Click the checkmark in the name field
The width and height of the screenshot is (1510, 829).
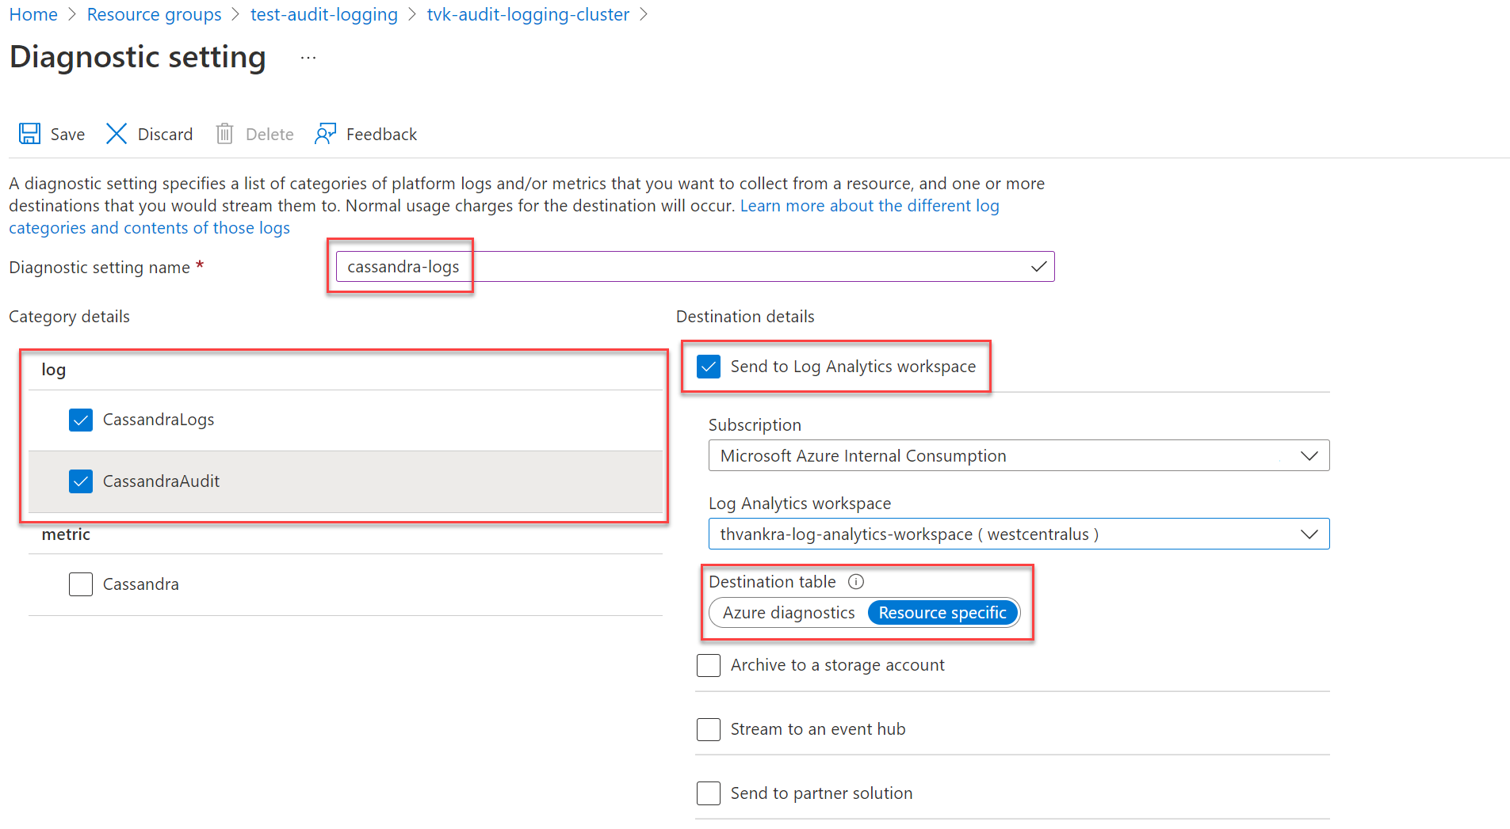(1038, 267)
